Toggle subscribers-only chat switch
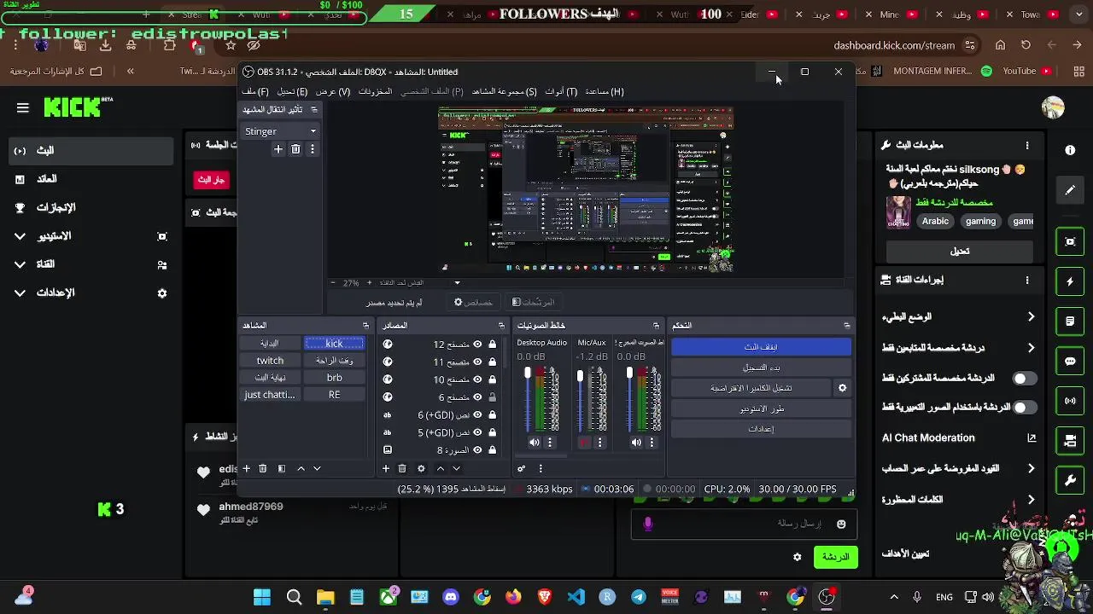This screenshot has height=614, width=1093. pos(1024,378)
